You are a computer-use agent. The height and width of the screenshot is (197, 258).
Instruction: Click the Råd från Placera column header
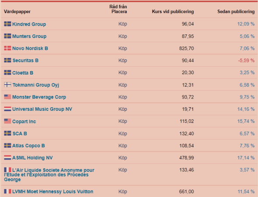[x=118, y=9]
